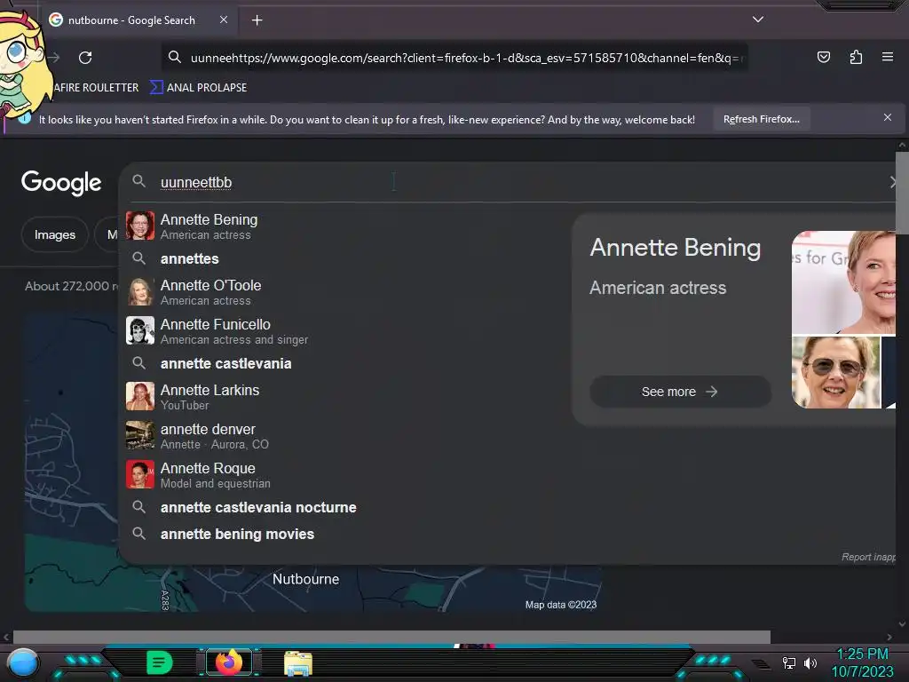Open the new tab plus button

point(257,20)
